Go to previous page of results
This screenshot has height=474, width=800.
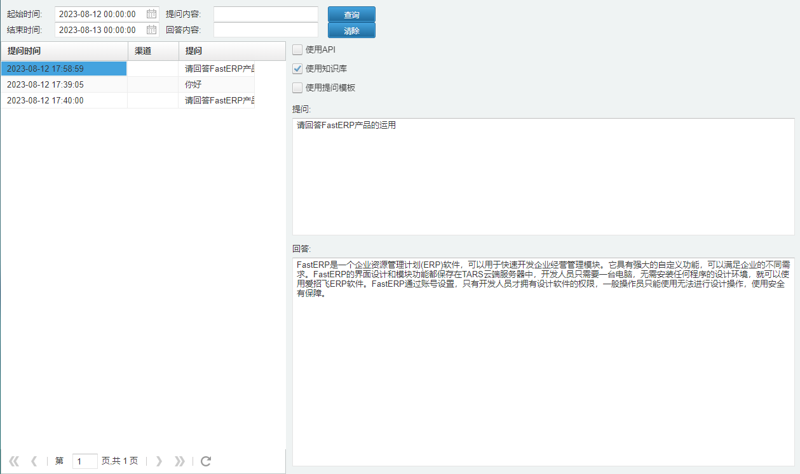(x=34, y=461)
